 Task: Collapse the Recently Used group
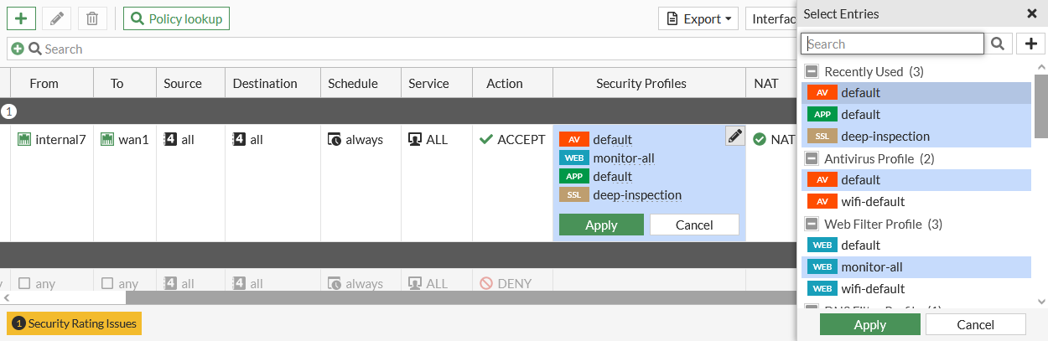coord(812,72)
